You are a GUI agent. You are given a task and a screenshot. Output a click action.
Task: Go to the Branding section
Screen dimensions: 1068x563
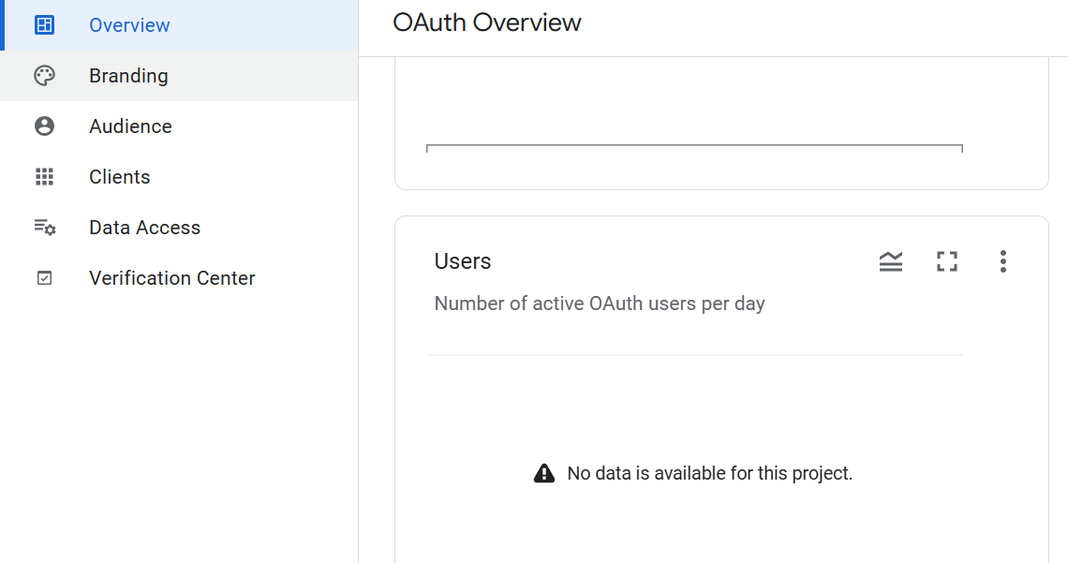pos(128,76)
